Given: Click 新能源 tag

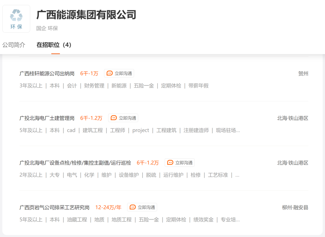Looking at the screenshot, I should (119, 85).
